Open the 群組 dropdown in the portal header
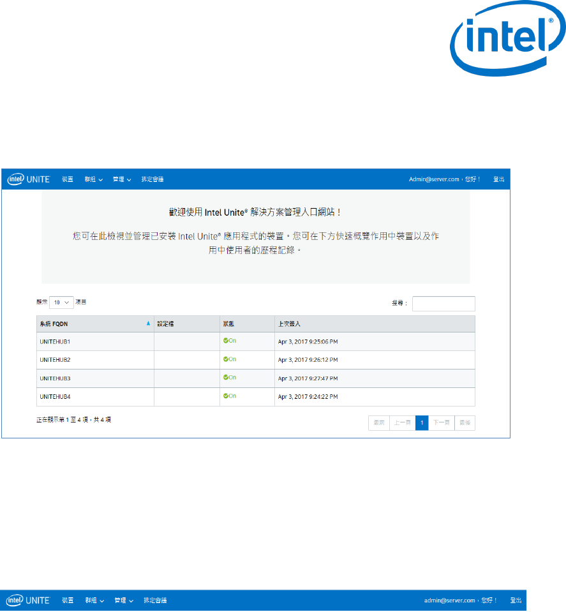 94,179
